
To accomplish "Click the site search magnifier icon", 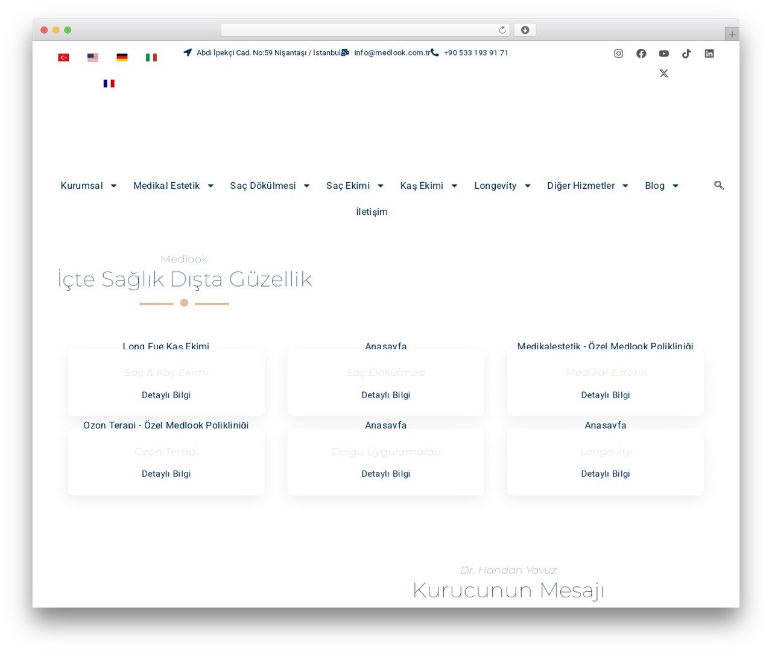I will click(x=719, y=185).
